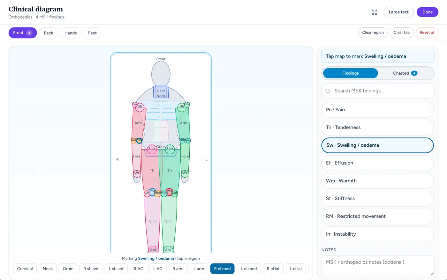Choose the L el med chip
Image resolution: width=447 pixels, height=280 pixels.
pyautogui.click(x=249, y=269)
